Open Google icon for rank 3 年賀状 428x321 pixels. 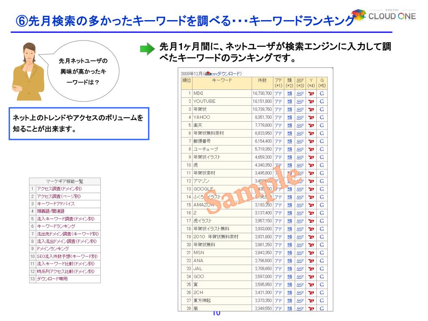(x=322, y=110)
